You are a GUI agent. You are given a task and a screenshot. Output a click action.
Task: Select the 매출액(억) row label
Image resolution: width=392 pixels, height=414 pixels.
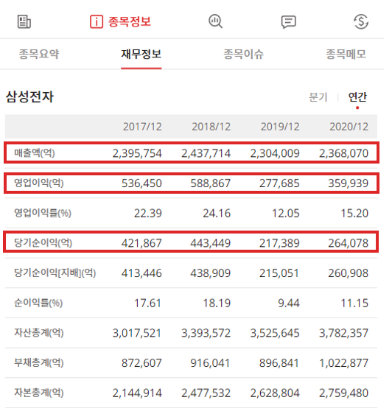[x=35, y=153]
